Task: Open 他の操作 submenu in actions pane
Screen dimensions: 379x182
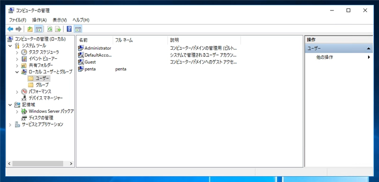Action: [x=339, y=57]
